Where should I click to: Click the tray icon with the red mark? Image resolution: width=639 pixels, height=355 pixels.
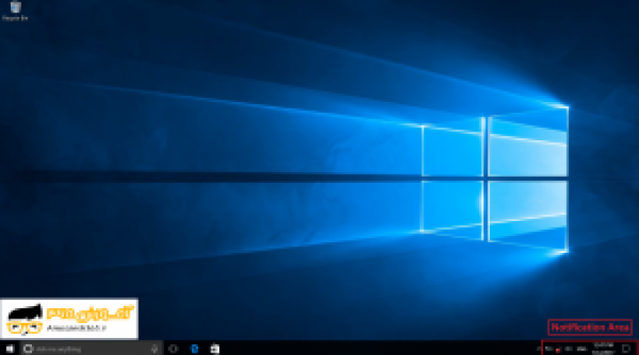[558, 350]
